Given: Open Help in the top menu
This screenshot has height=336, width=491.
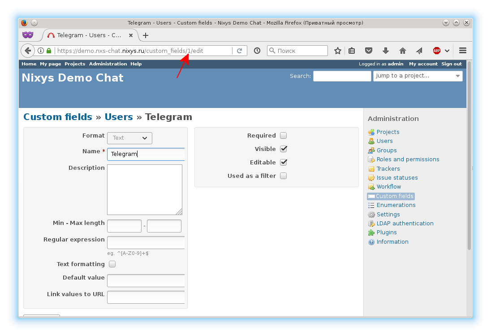Looking at the screenshot, I should [136, 64].
